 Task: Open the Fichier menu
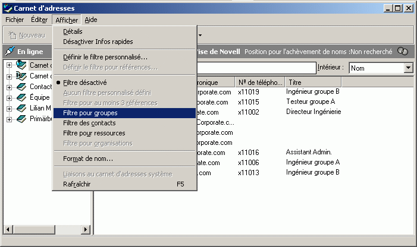pos(15,20)
